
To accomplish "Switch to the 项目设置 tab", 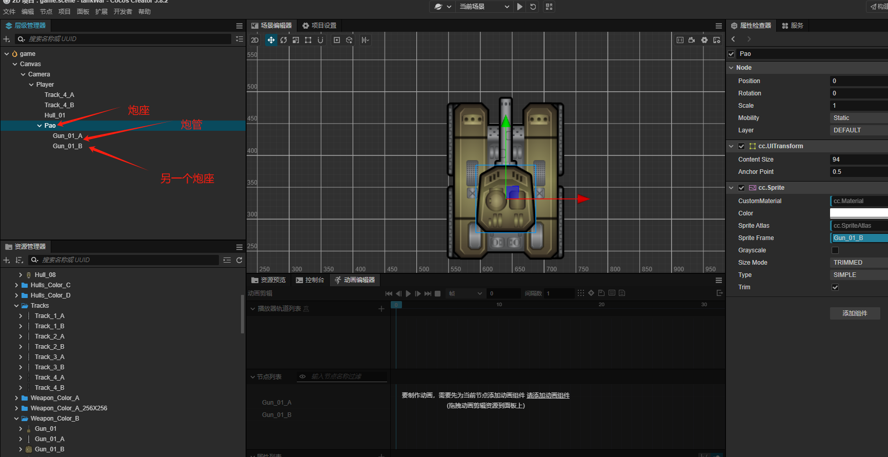I will (319, 26).
